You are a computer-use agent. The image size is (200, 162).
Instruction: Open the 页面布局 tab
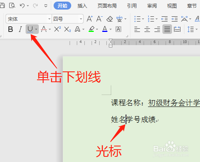(107, 6)
